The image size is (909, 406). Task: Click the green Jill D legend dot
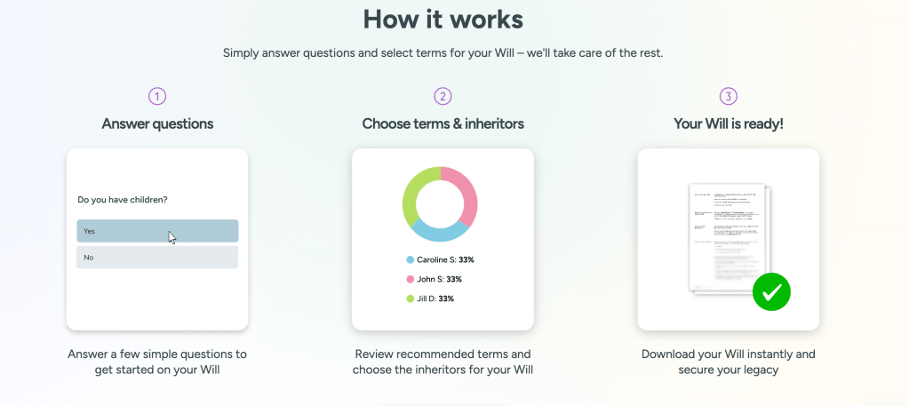(411, 299)
